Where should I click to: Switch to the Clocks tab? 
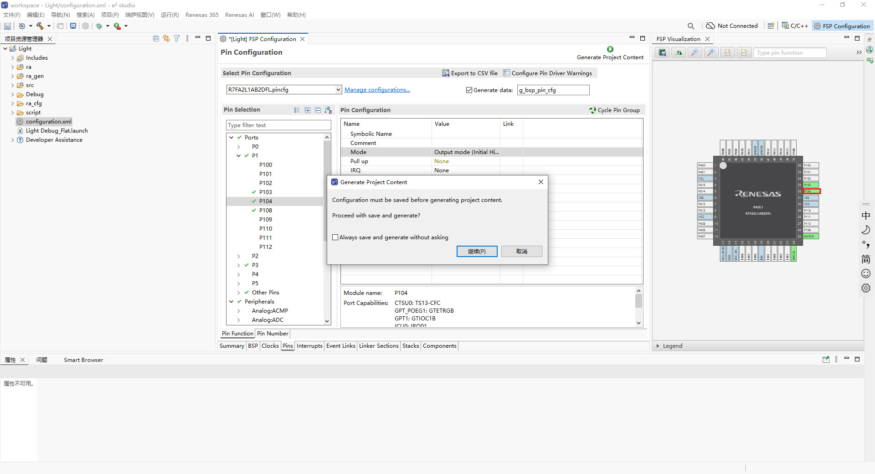click(x=270, y=346)
